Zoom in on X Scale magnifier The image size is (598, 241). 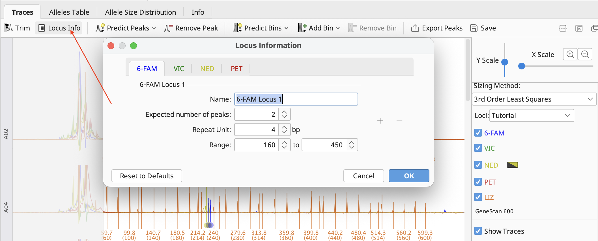570,54
